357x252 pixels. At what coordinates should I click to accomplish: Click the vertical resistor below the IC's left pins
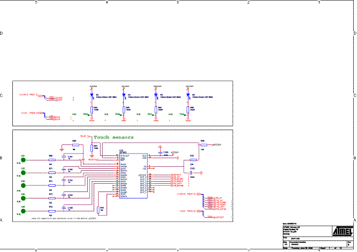click(98, 210)
